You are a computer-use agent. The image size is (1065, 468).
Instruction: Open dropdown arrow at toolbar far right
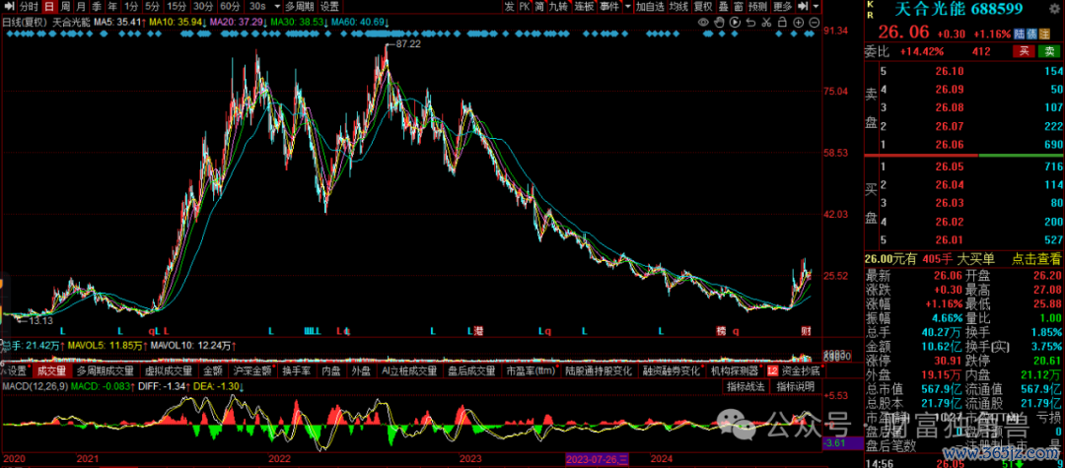[x=816, y=7]
